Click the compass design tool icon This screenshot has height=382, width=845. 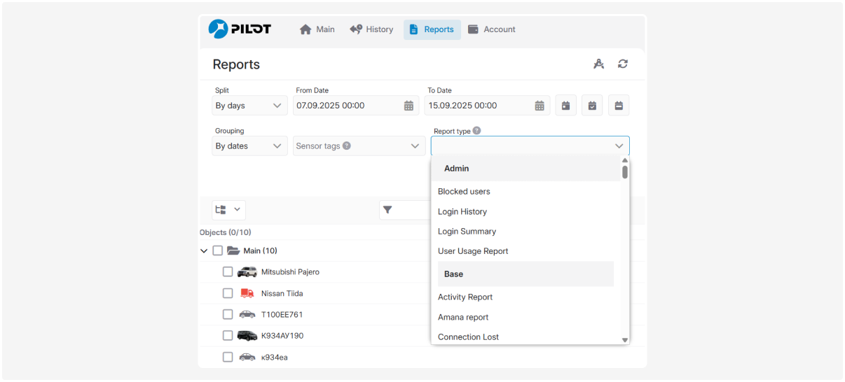click(598, 64)
